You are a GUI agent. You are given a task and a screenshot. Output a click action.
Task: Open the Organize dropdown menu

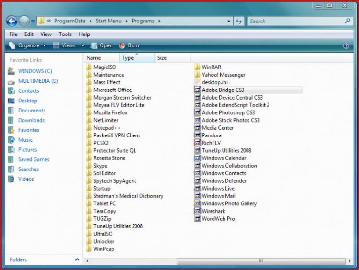[27, 45]
